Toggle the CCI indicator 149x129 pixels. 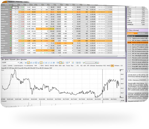pyautogui.click(x=121, y=65)
